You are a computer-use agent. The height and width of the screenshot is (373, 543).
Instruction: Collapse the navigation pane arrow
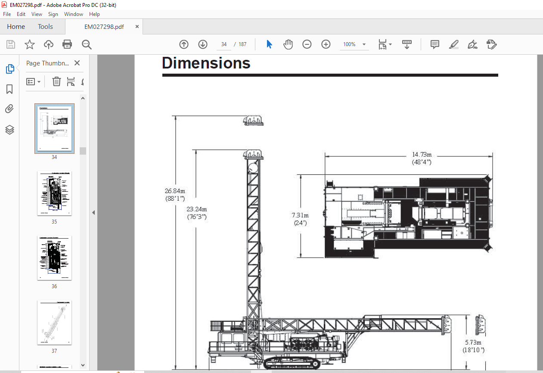[x=93, y=212]
